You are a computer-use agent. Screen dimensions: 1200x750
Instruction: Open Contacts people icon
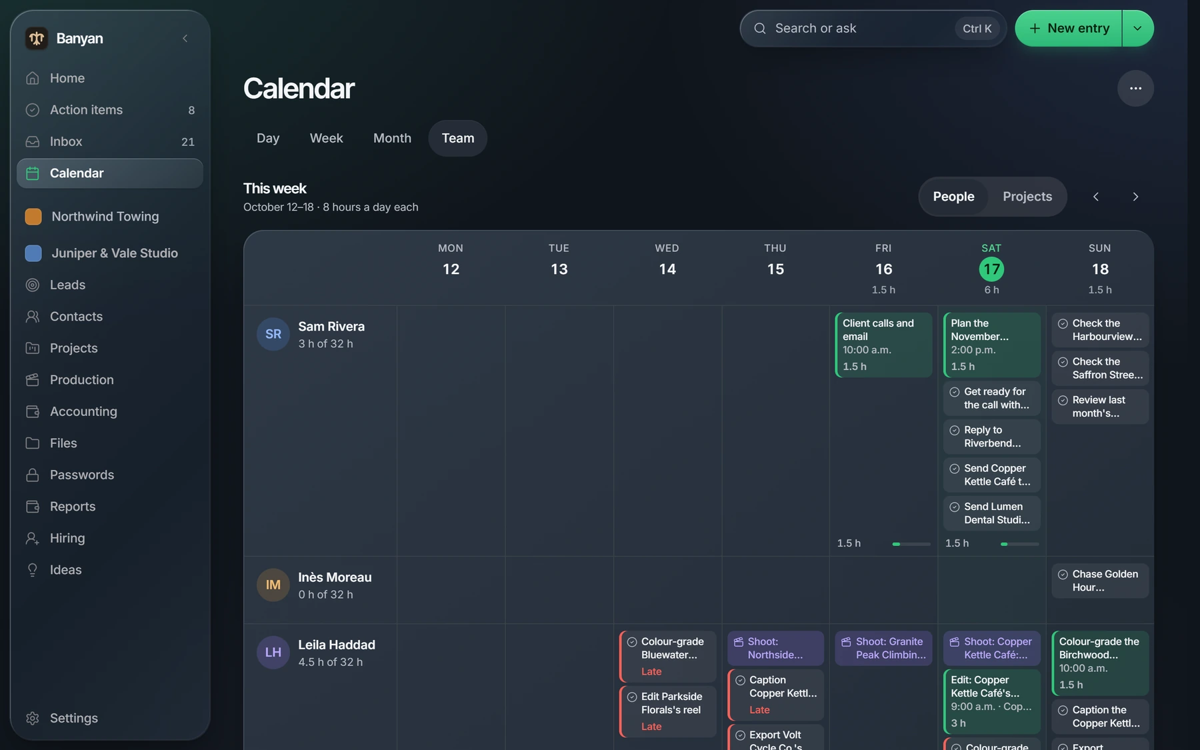pyautogui.click(x=32, y=317)
